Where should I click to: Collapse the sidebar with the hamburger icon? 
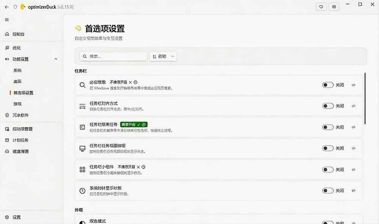pyautogui.click(x=7, y=20)
